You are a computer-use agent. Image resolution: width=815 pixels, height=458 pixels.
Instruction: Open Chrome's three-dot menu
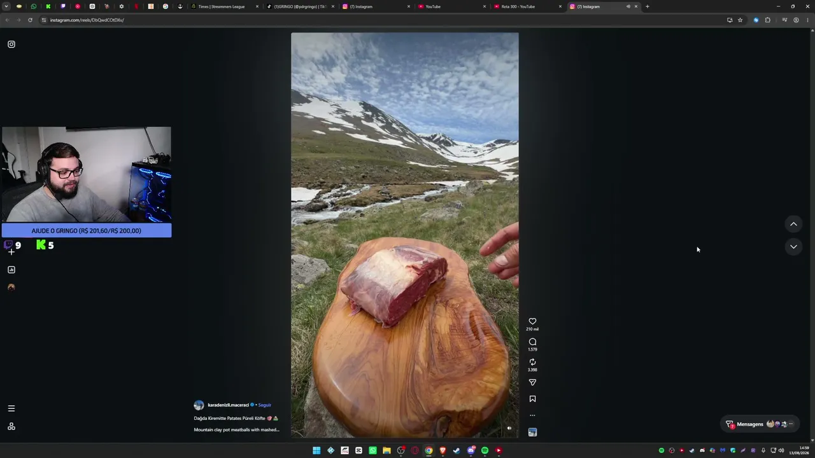click(x=807, y=20)
